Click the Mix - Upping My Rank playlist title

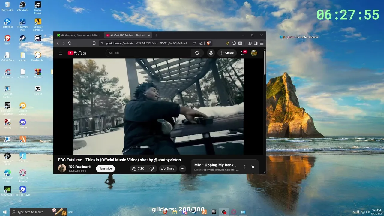[215, 165]
